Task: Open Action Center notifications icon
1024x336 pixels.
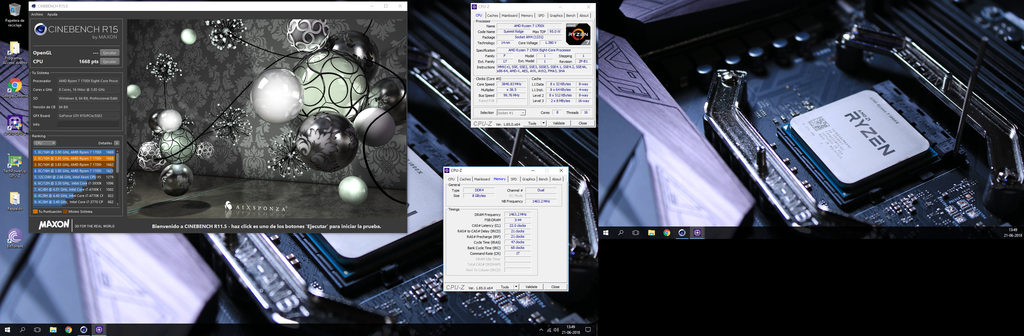Action: [588, 330]
